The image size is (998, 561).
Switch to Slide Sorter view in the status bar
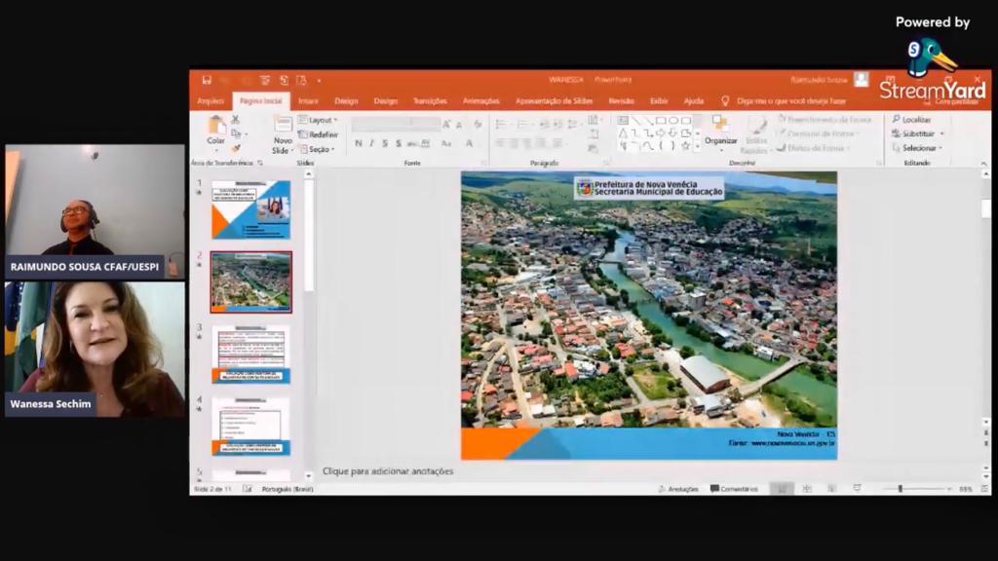807,489
